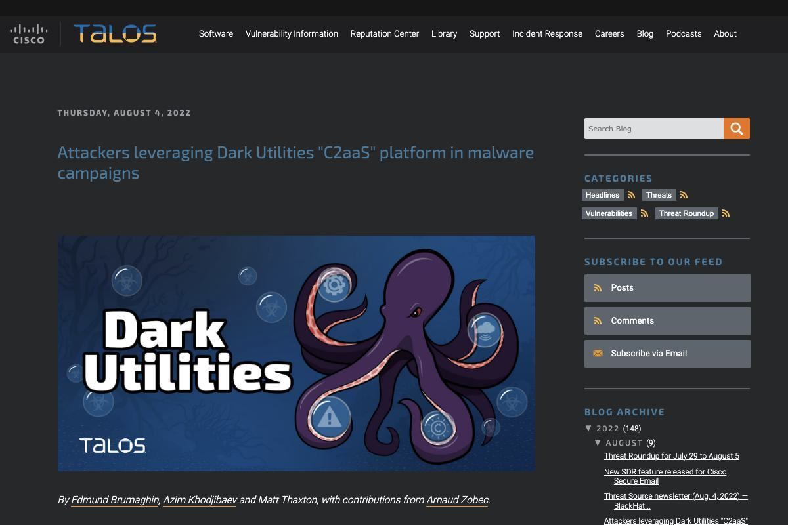Screen dimensions: 788x525
Task: Click the RSS icon on Comments button
Action: (x=598, y=321)
